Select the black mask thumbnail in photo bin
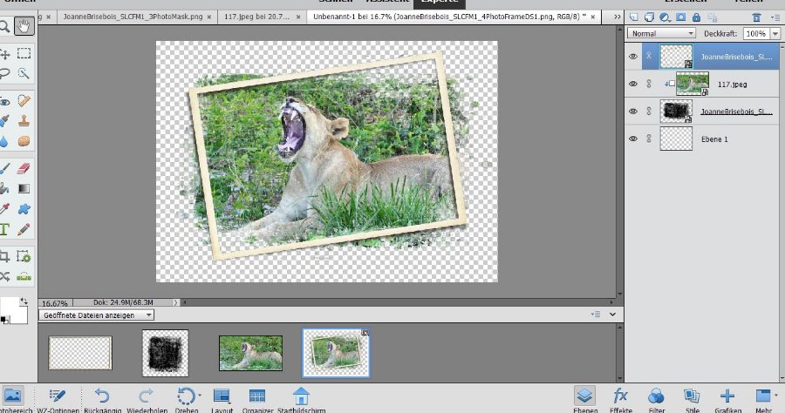Viewport: 785px width, 413px height. coord(166,353)
